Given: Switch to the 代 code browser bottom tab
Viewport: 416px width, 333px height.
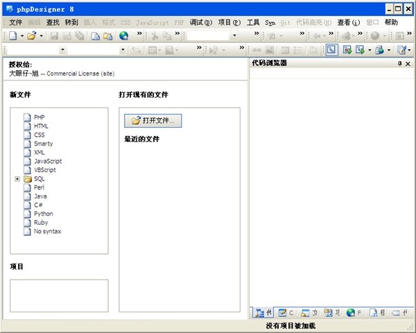Looking at the screenshot, I should (x=263, y=313).
